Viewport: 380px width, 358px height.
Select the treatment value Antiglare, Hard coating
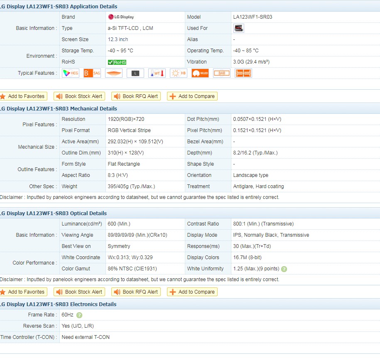coord(258,186)
